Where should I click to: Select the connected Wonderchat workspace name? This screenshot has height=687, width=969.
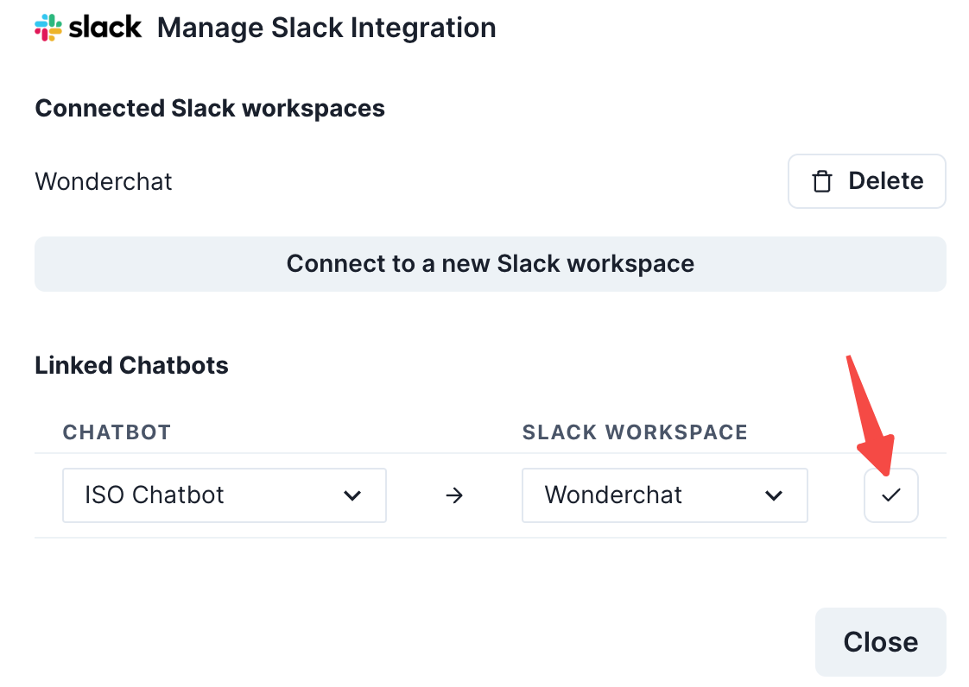click(x=104, y=182)
